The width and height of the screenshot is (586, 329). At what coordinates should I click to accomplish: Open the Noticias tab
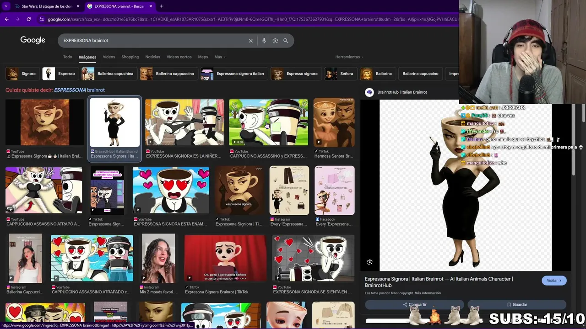coord(152,57)
